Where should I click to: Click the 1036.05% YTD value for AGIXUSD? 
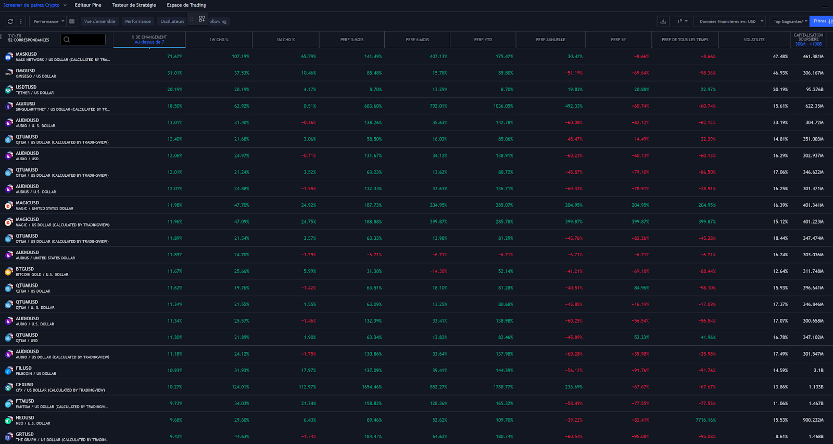[x=503, y=106]
